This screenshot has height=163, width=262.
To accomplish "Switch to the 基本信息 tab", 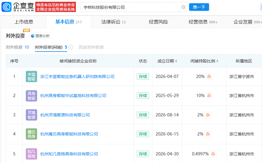I will (69, 22).
